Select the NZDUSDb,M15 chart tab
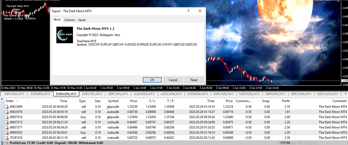The width and height of the screenshot is (348, 145). 250,94
